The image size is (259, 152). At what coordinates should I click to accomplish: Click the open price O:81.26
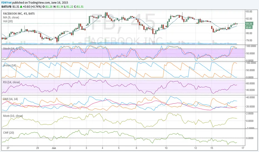coord(48,7)
